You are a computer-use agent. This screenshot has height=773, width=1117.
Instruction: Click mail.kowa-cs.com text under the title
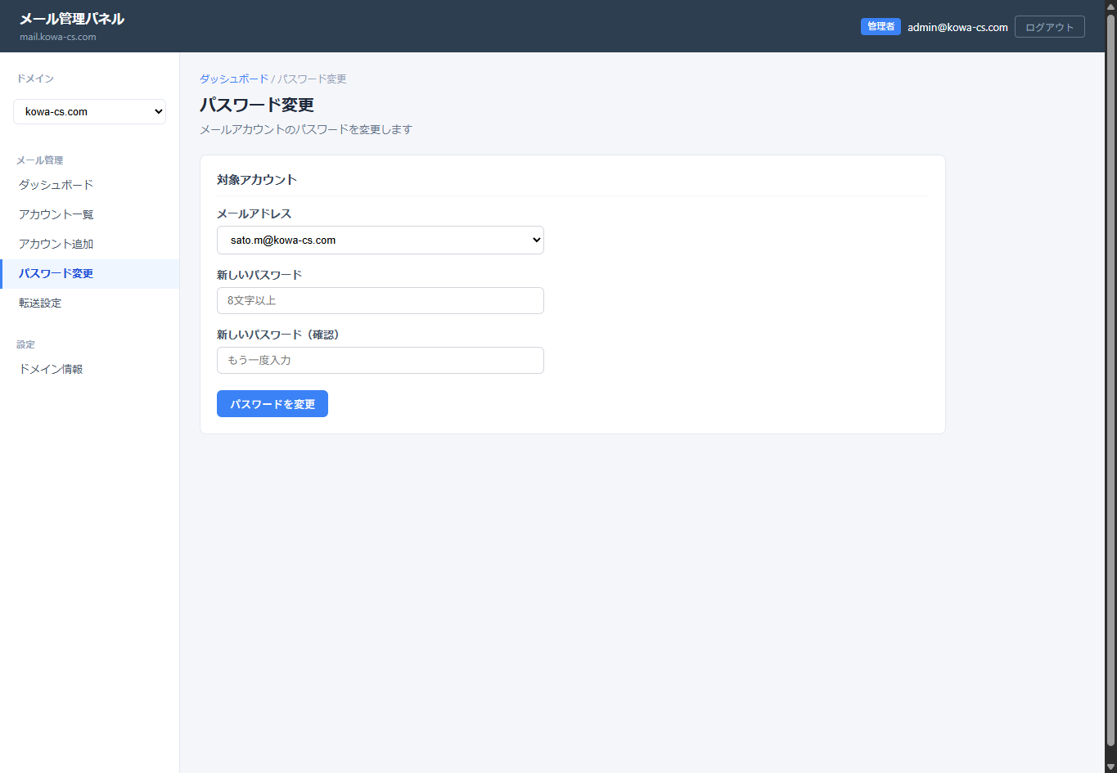coord(58,37)
